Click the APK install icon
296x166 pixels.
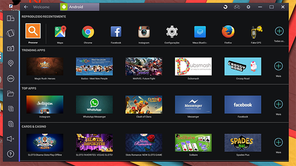tap(11, 79)
